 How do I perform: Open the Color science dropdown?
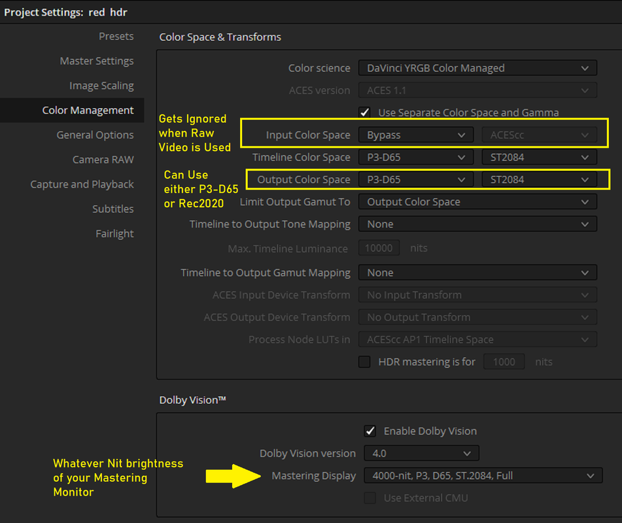click(477, 68)
